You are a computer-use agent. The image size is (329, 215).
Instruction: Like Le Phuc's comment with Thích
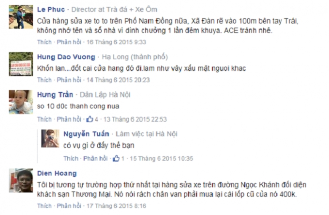(x=45, y=42)
